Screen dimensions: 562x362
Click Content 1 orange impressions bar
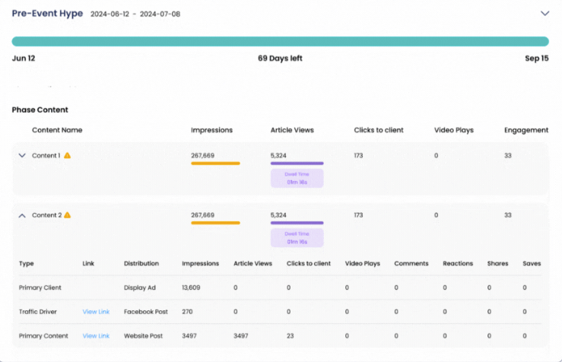[x=215, y=163]
